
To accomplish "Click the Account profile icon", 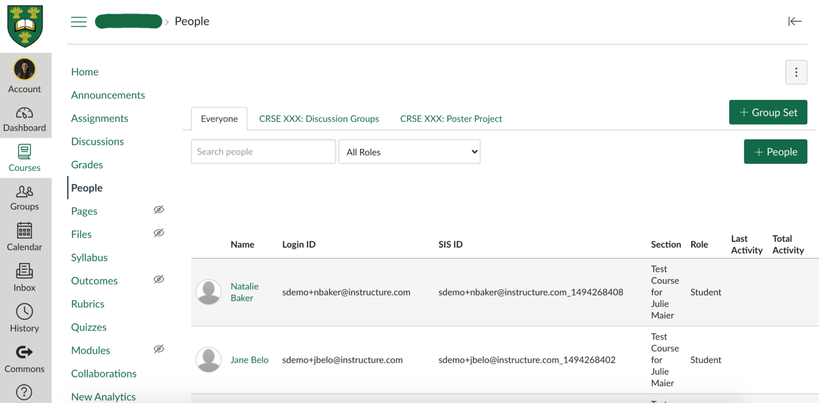I will click(x=25, y=69).
